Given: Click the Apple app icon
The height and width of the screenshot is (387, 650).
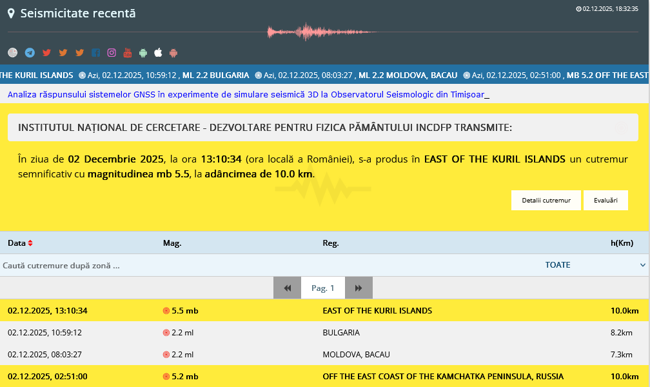Looking at the screenshot, I should pyautogui.click(x=158, y=53).
